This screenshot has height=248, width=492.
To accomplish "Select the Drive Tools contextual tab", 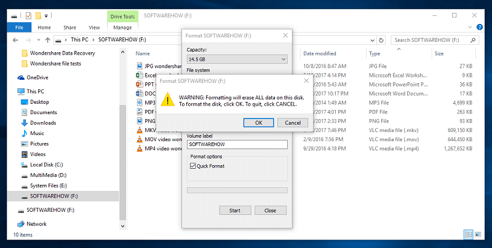I will pyautogui.click(x=122, y=17).
